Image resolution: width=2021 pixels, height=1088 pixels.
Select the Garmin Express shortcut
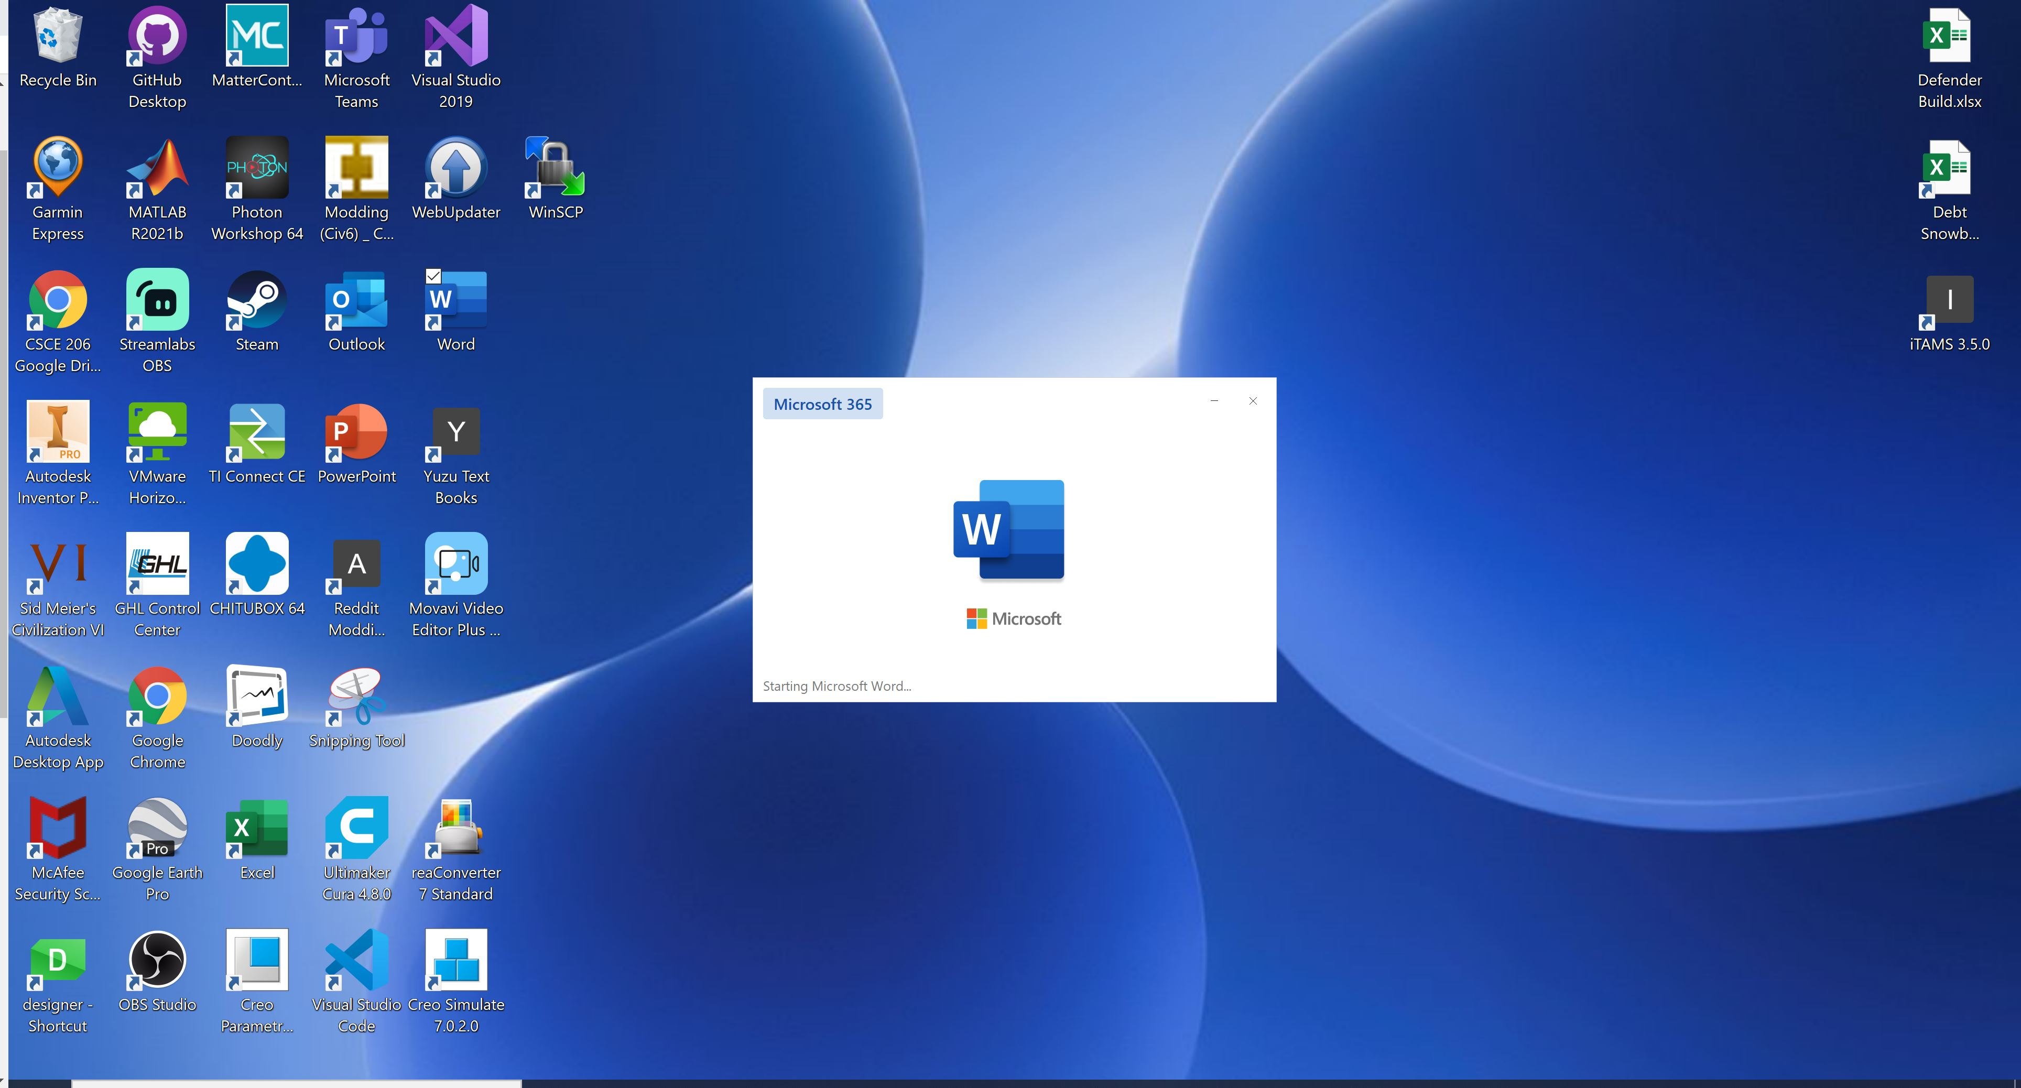point(57,167)
